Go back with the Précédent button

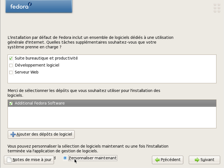168,160
